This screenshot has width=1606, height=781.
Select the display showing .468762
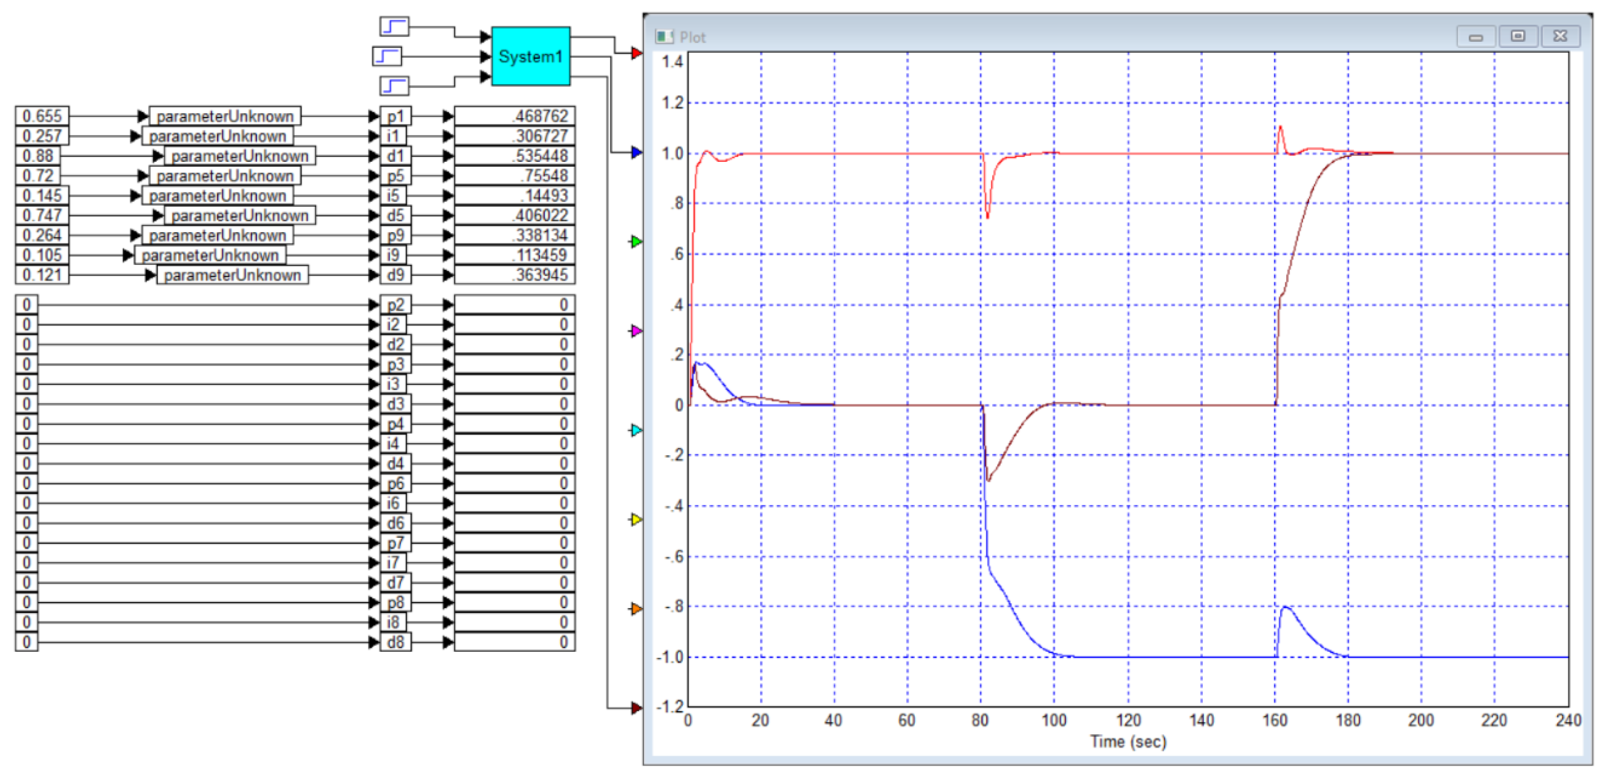click(x=514, y=116)
